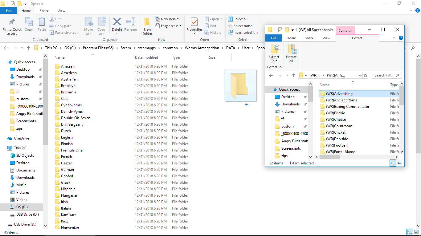The height and width of the screenshot is (236, 421).
Task: Click the horizontal scrollbar in zip window
Action: pyautogui.click(x=330, y=157)
